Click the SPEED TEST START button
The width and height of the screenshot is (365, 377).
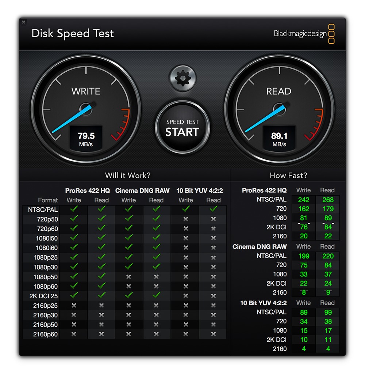182,127
